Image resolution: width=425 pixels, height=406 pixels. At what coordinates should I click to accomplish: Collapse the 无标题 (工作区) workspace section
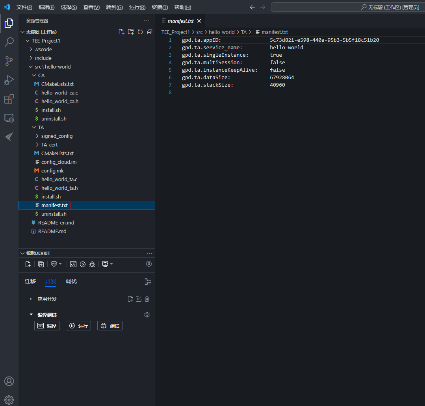click(22, 32)
